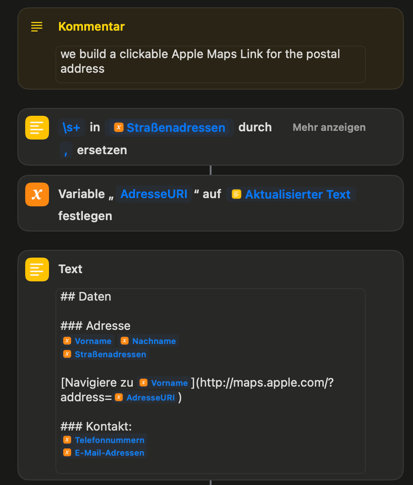Edit the \s+ regex pattern field
Image resolution: width=413 pixels, height=485 pixels.
pos(71,128)
